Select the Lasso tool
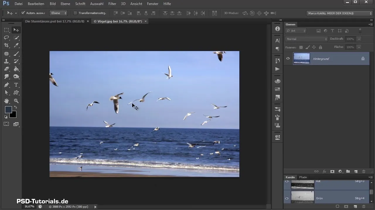The height and width of the screenshot is (210, 375). [x=6, y=38]
